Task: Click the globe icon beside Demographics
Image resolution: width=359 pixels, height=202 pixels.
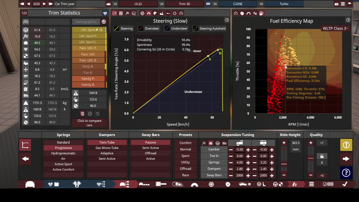Action: [x=104, y=22]
